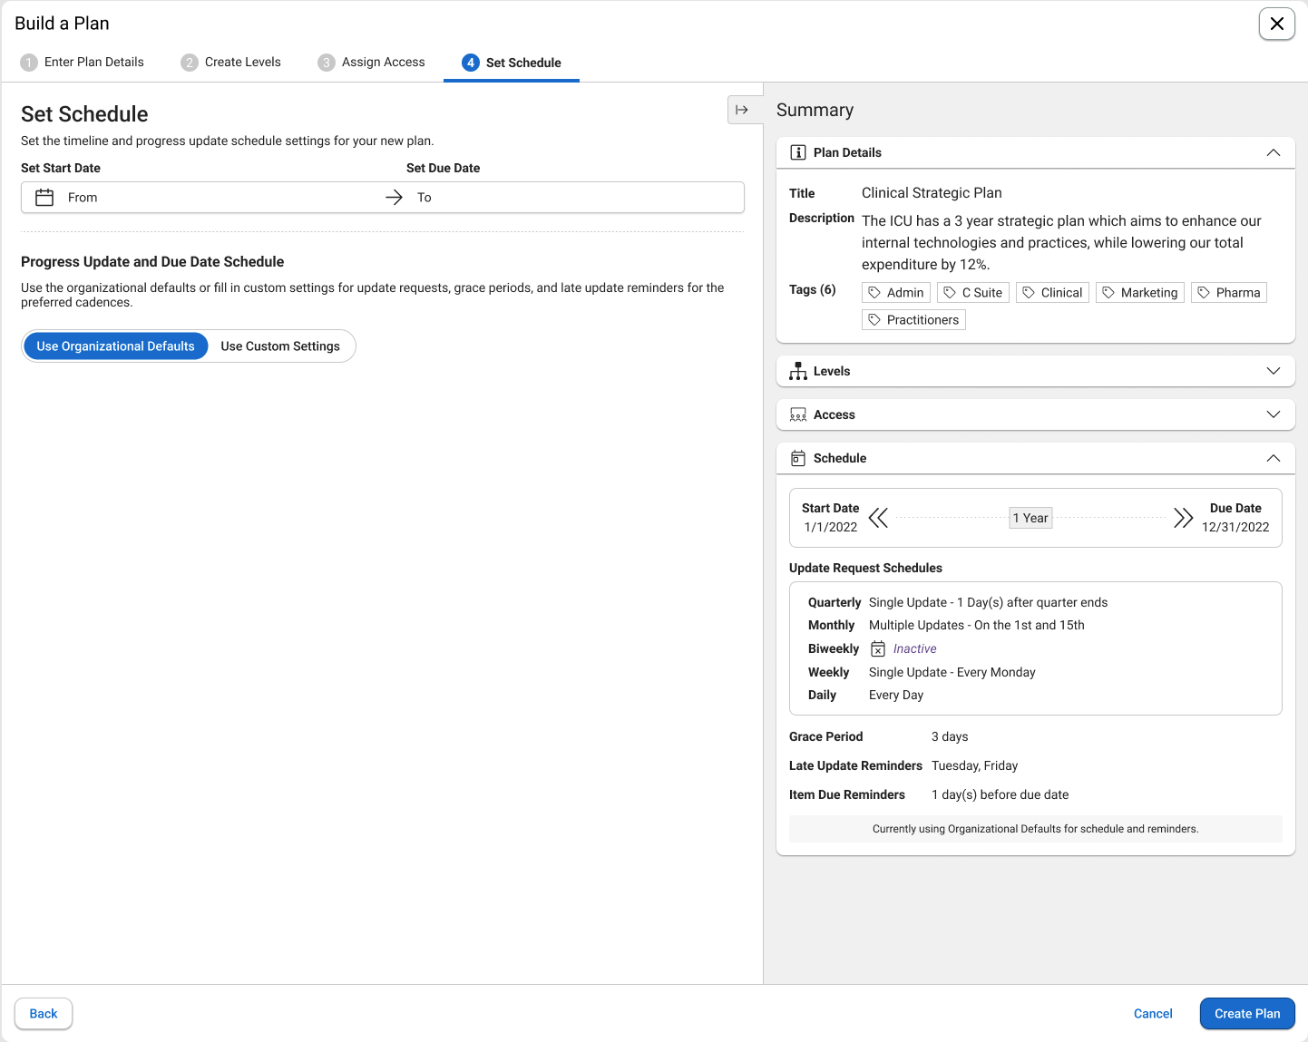Image resolution: width=1308 pixels, height=1042 pixels.
Task: Click step 3 number circle
Action: 327,63
